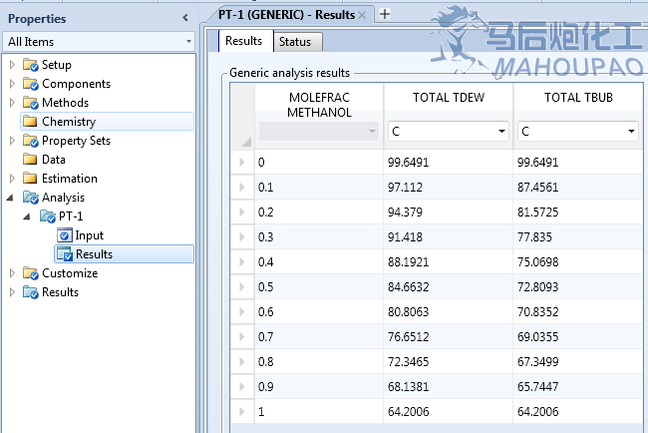Click the Property Sets folder icon

(x=30, y=141)
